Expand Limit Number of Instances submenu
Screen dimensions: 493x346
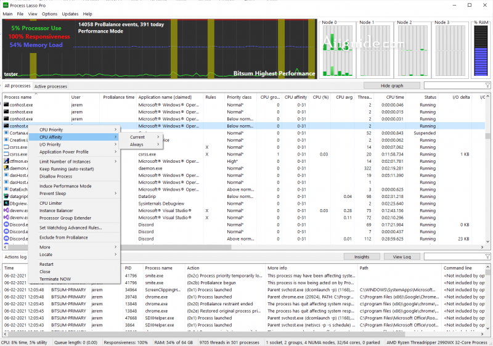pos(74,162)
